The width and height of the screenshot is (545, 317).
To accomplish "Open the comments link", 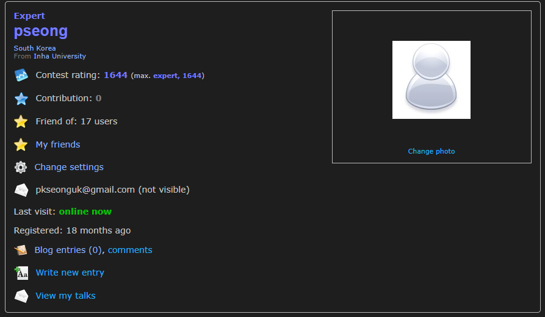I will [x=130, y=250].
